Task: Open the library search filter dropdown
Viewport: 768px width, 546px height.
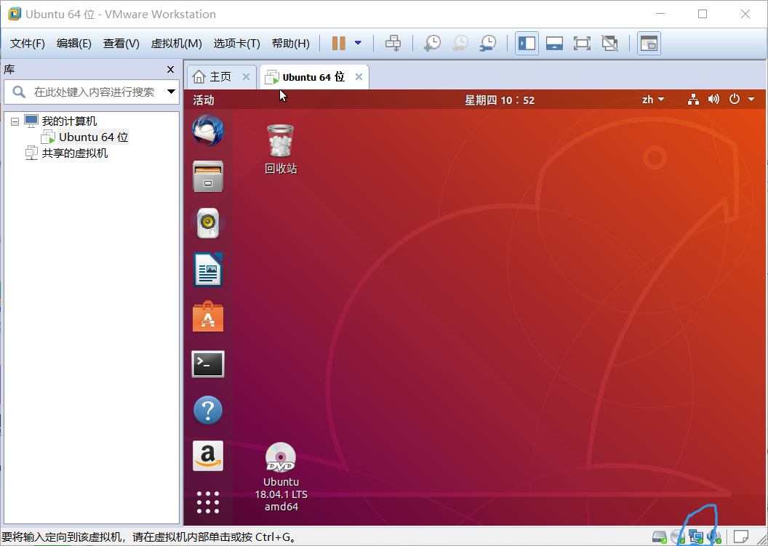Action: point(171,92)
